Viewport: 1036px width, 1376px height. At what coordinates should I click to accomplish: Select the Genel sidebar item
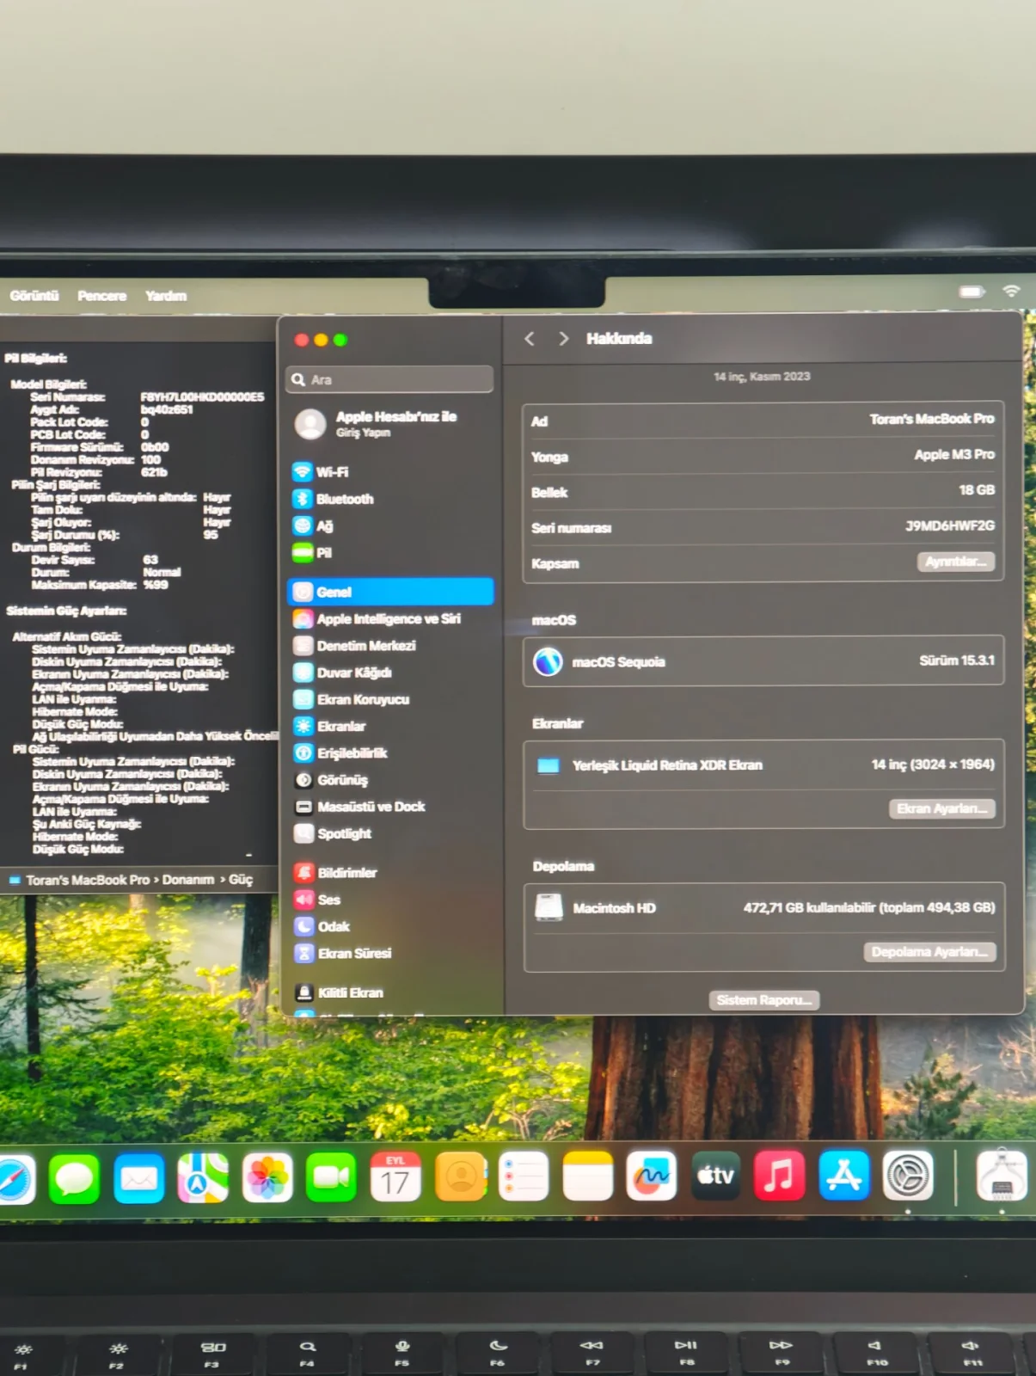point(391,592)
